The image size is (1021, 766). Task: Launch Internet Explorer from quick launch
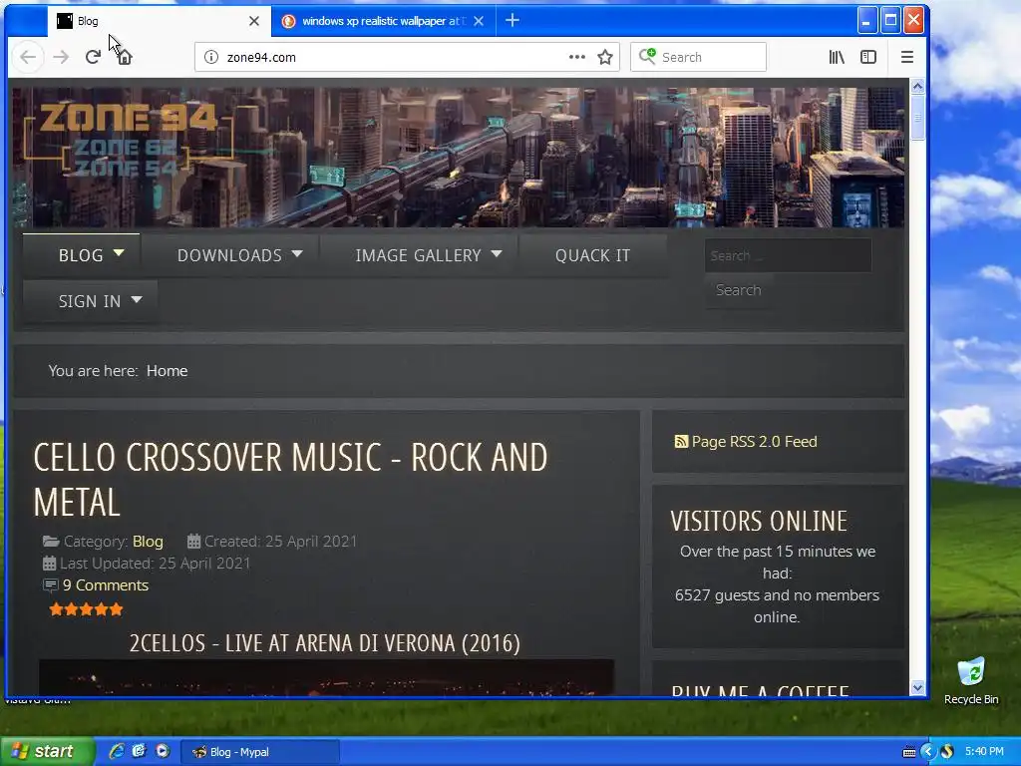pyautogui.click(x=117, y=751)
